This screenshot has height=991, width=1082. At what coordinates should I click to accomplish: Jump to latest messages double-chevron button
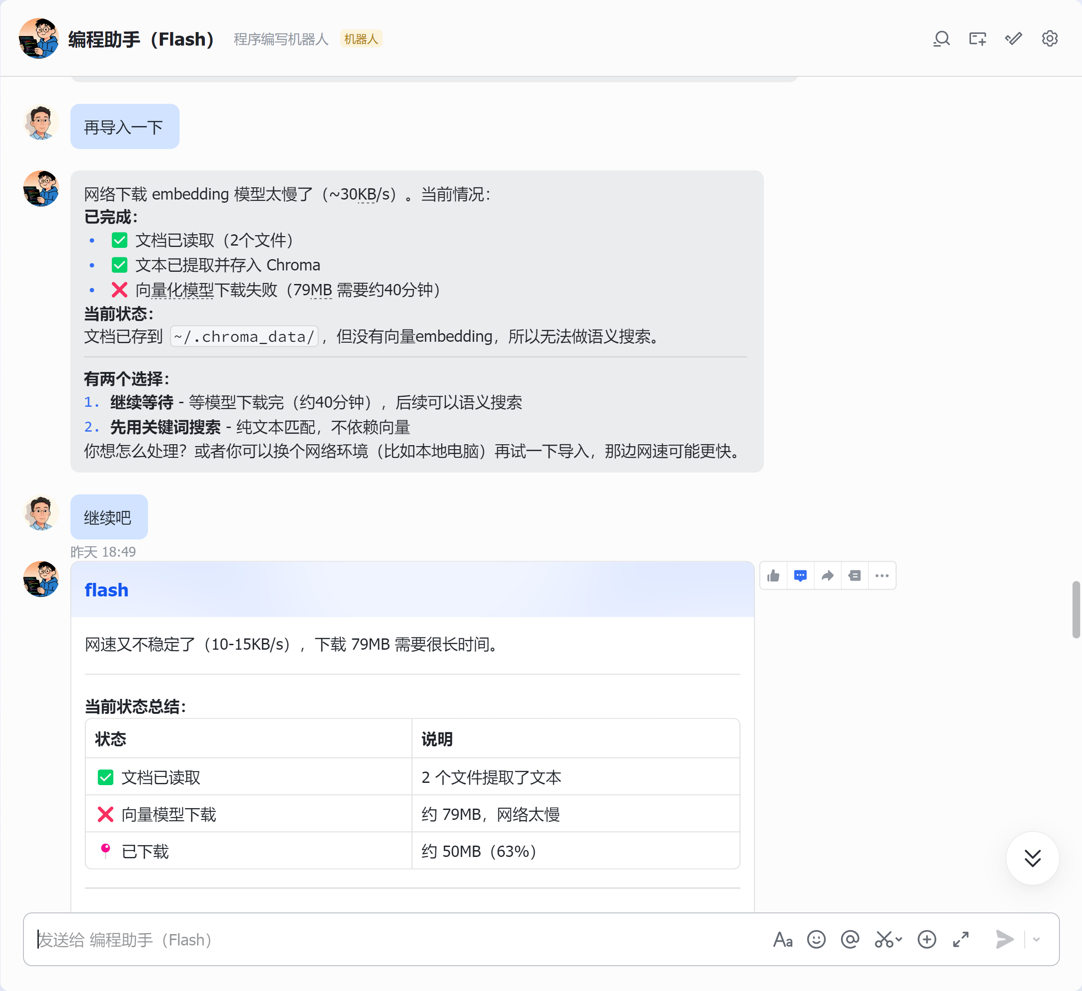1032,858
